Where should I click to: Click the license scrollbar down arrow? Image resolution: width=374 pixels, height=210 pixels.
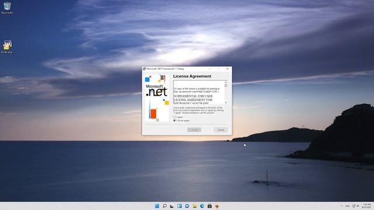point(226,103)
